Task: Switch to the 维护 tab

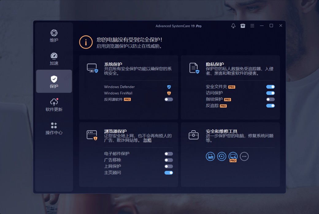Action: pyautogui.click(x=54, y=36)
